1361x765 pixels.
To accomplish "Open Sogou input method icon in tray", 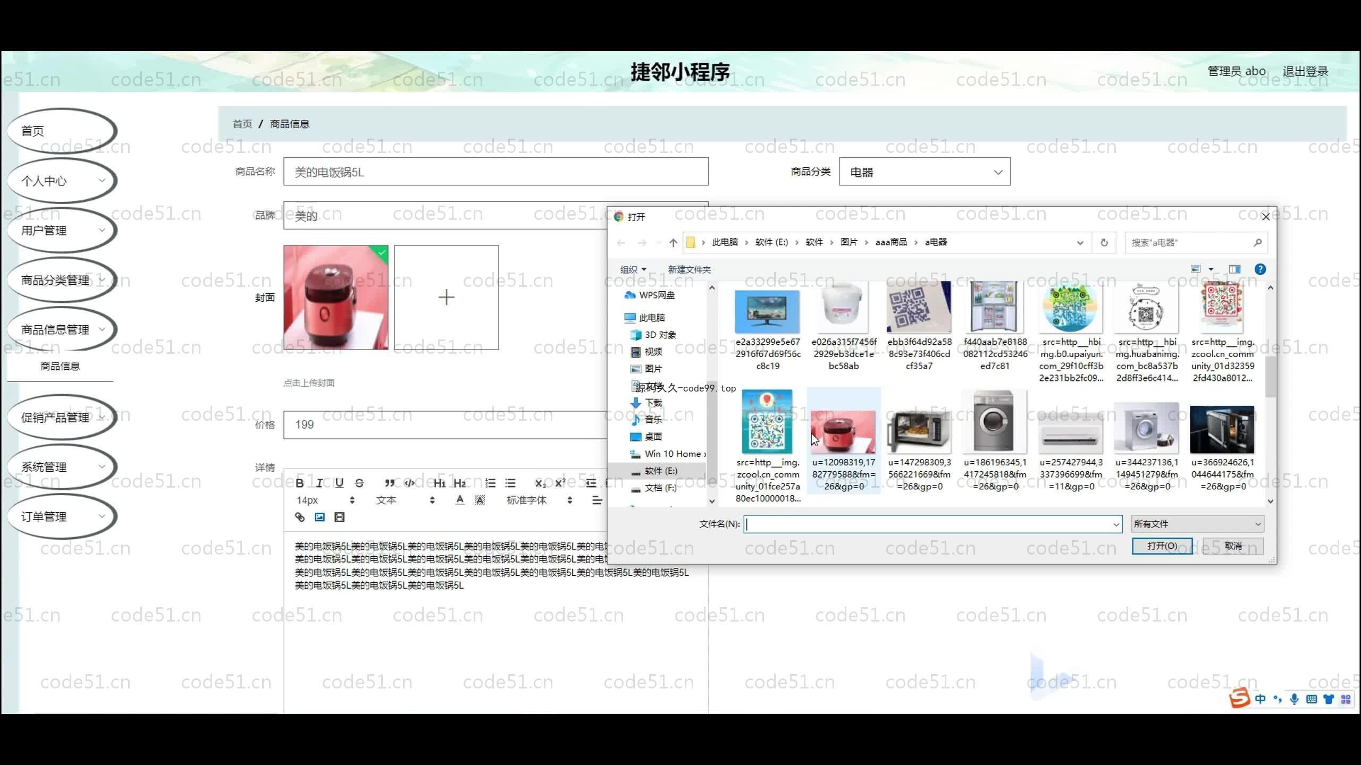I will [1239, 698].
